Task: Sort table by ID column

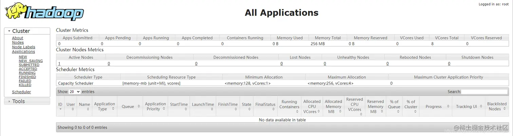Action: pyautogui.click(x=60, y=106)
